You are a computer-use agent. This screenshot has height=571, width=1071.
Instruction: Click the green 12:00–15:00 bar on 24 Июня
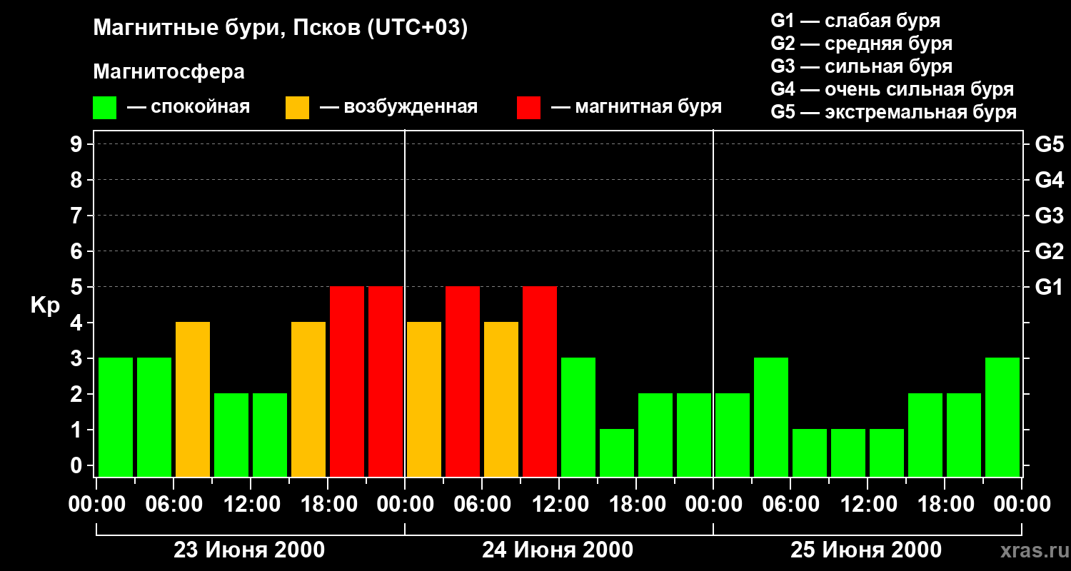(578, 417)
